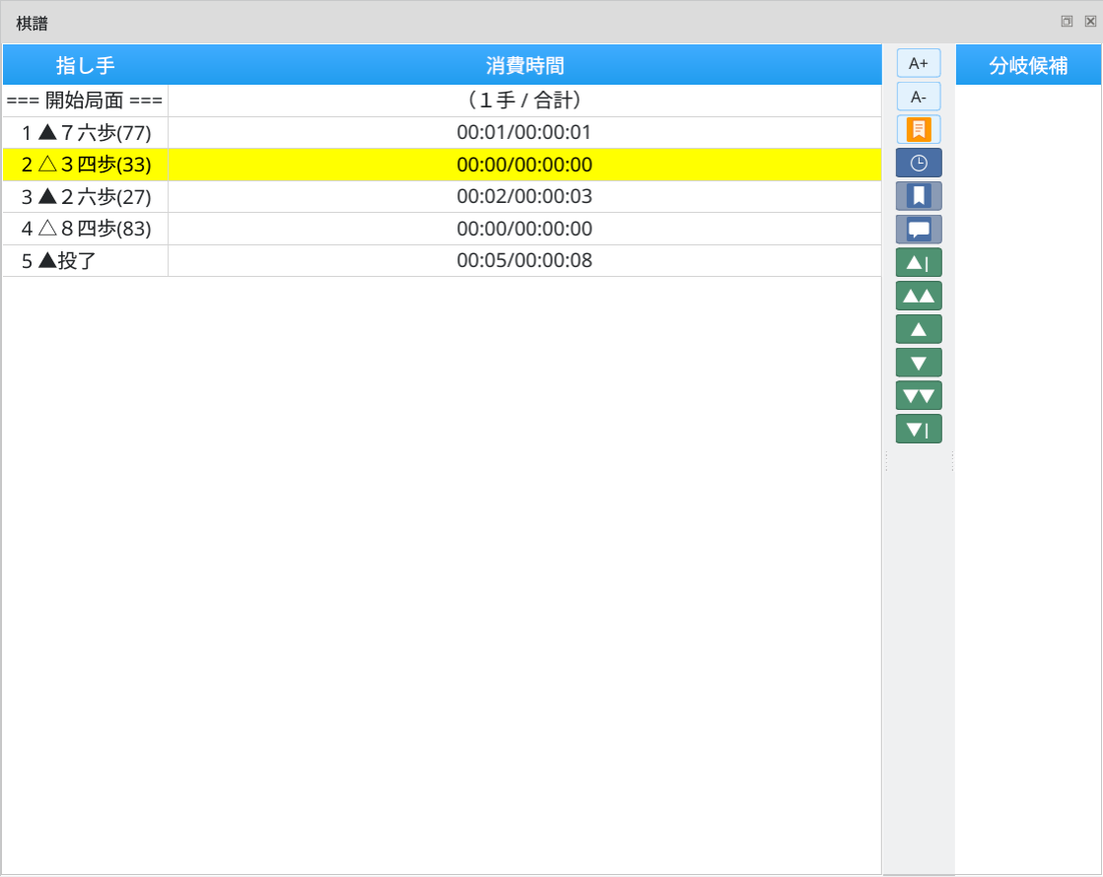
Task: Select the === 開始局面 === starting position row
Action: (x=85, y=101)
